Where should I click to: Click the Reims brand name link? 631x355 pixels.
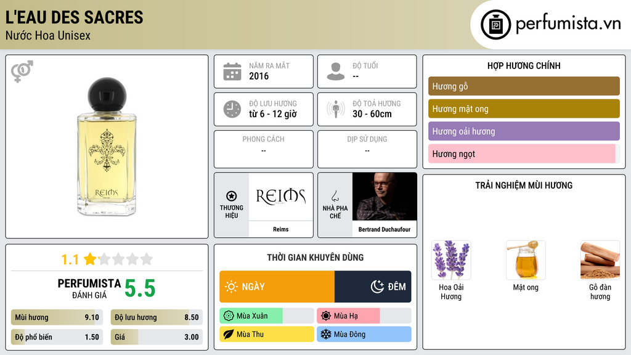[x=281, y=229]
